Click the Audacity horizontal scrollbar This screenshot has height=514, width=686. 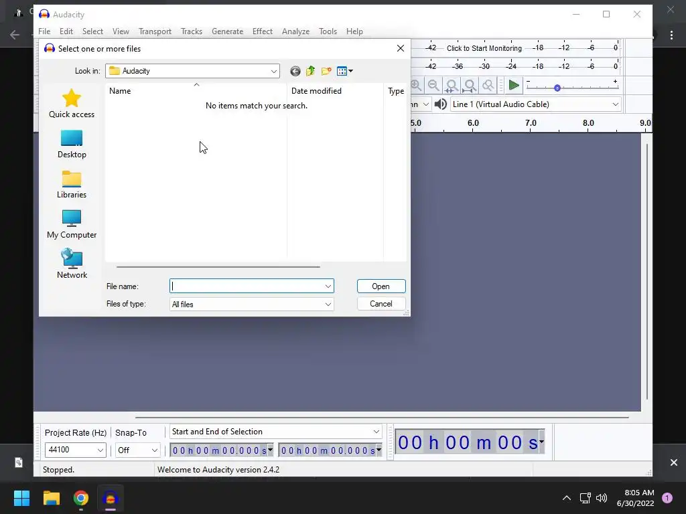381,418
